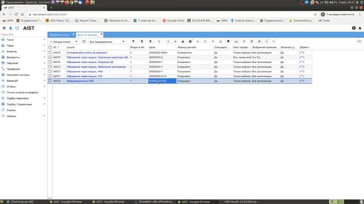Open link 'Обращение через модуль: Web'

pos(85,71)
